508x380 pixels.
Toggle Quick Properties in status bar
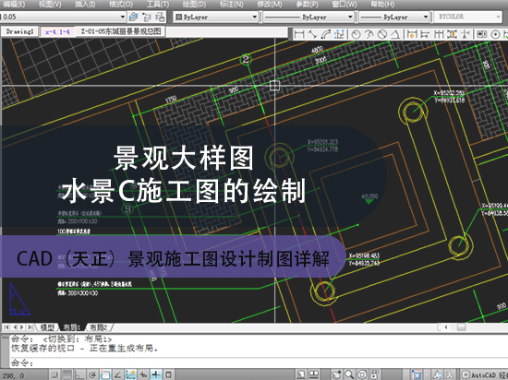pos(168,374)
